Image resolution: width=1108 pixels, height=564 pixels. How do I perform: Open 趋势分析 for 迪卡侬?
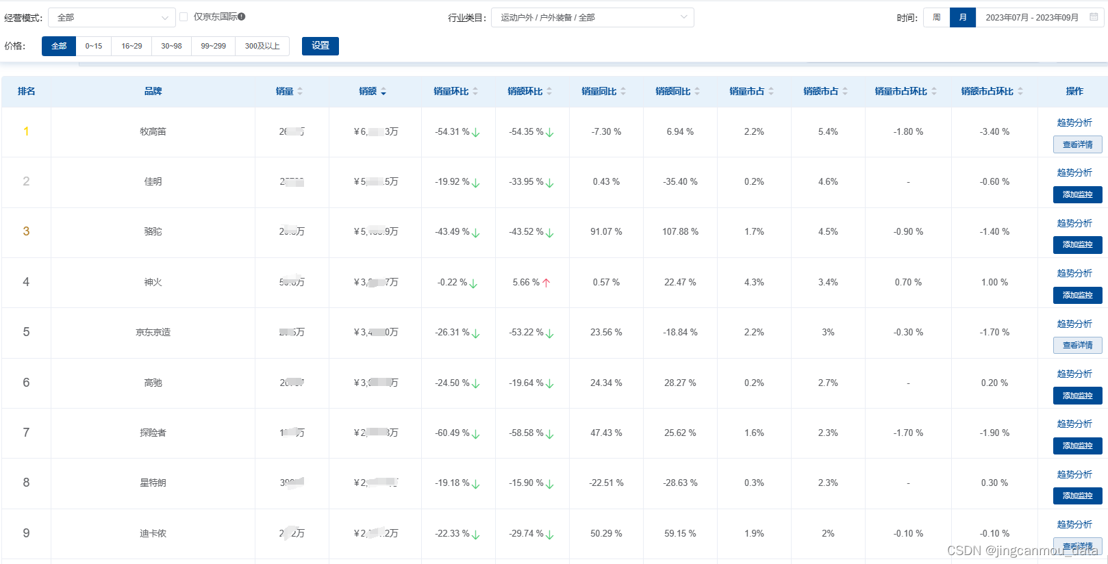point(1074,524)
